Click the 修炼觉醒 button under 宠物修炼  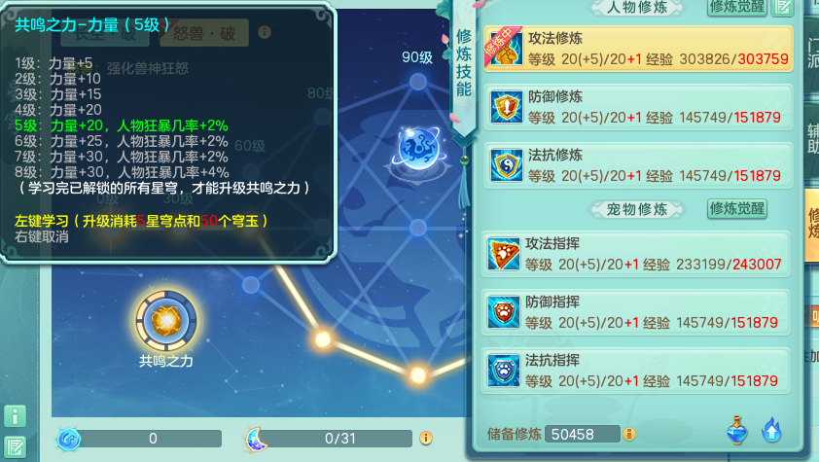[x=737, y=209]
